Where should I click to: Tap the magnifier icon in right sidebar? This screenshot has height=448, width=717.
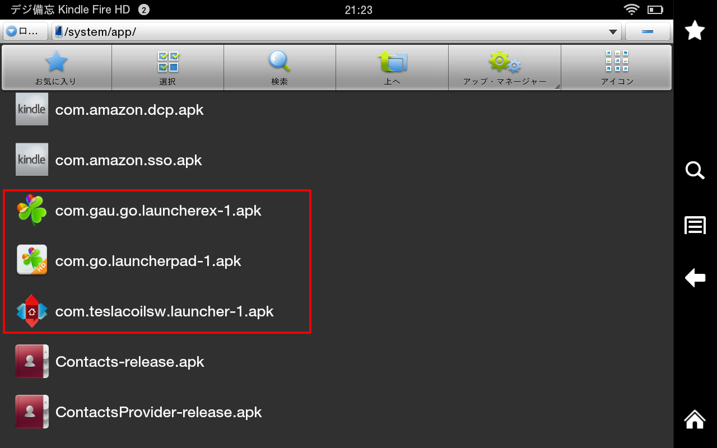coord(695,170)
